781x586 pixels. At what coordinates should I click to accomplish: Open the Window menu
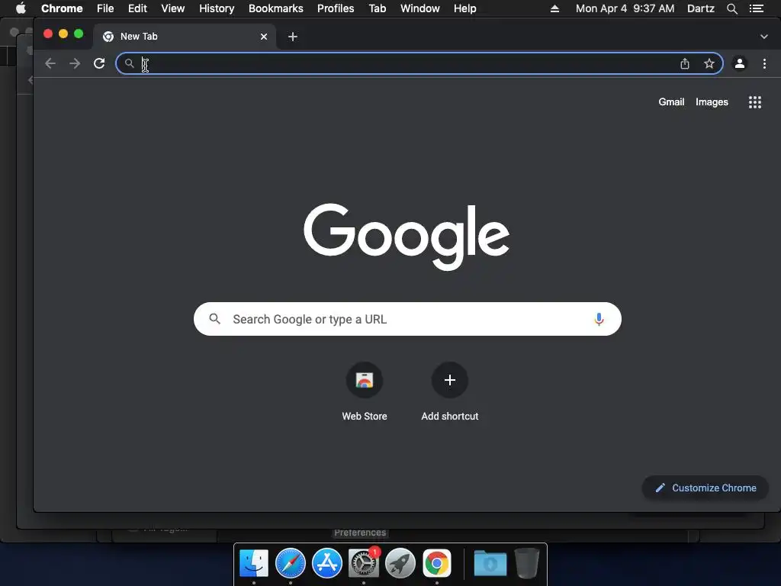click(420, 8)
